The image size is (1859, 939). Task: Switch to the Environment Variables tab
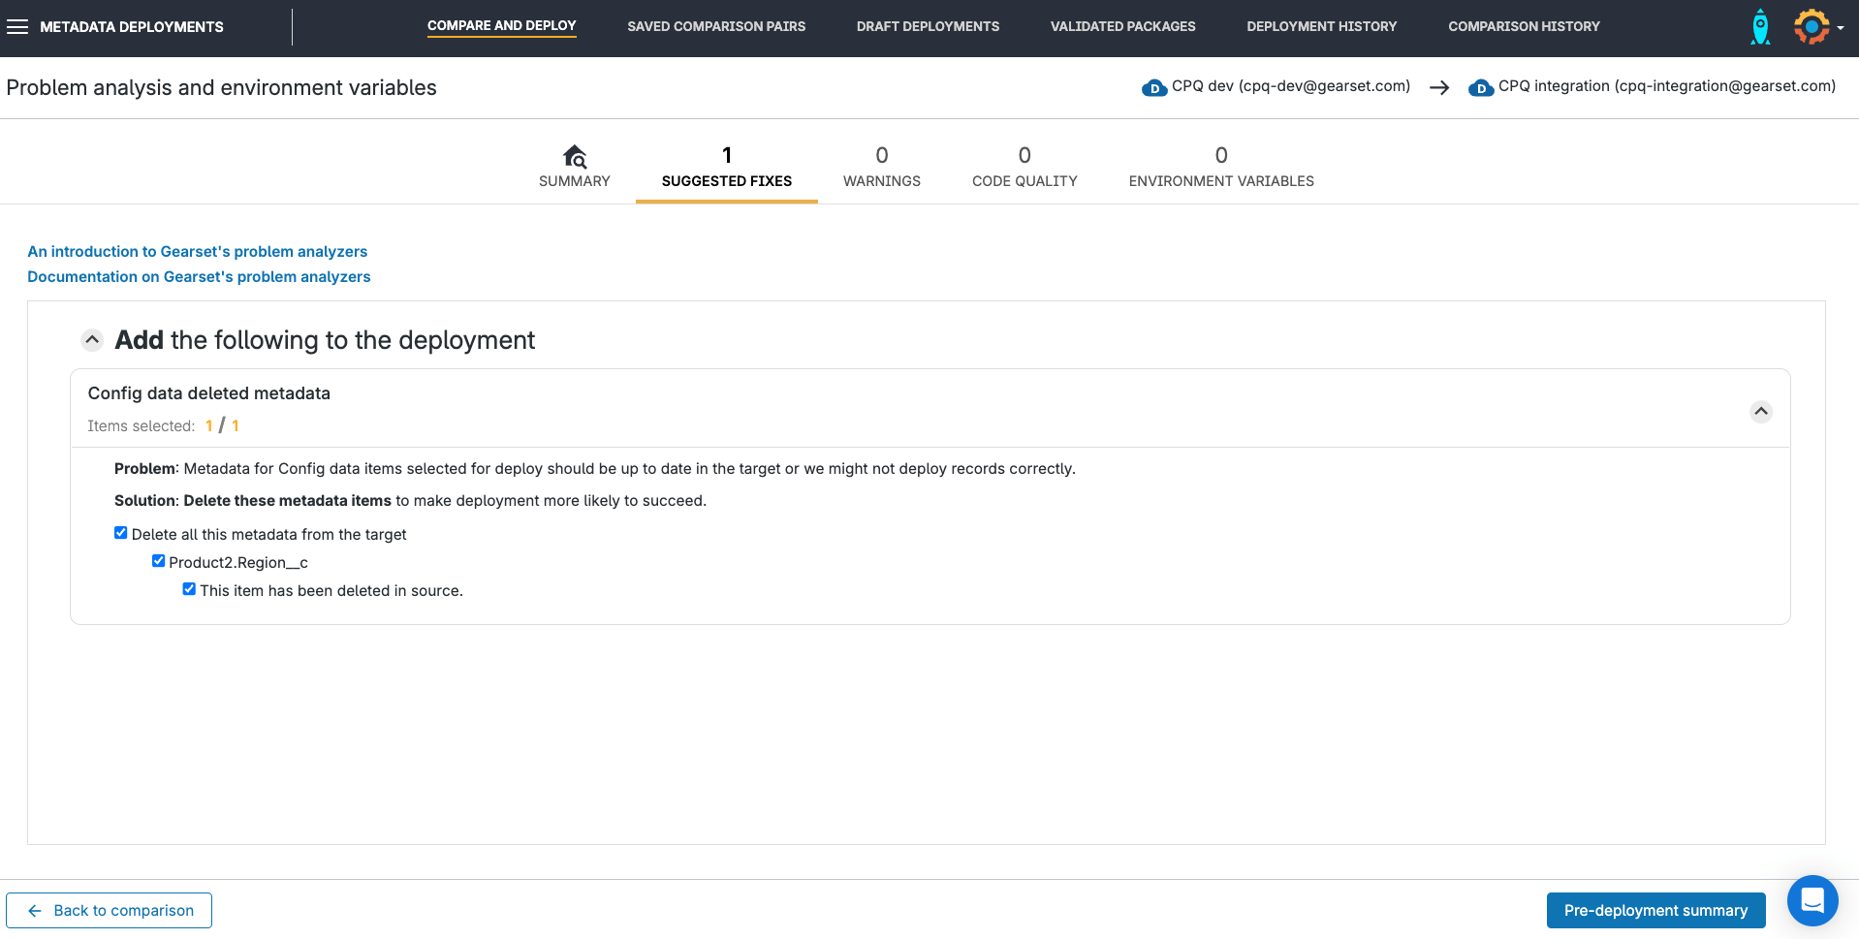[1220, 168]
